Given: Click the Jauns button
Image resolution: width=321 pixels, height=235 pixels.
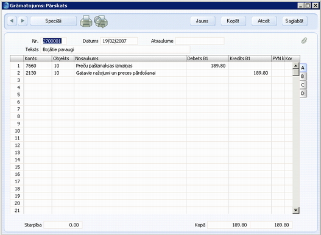Looking at the screenshot, I should click(202, 21).
